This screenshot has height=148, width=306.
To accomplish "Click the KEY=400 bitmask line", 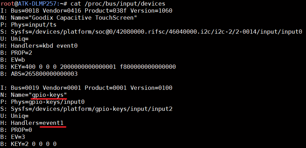I will pos(88,67).
